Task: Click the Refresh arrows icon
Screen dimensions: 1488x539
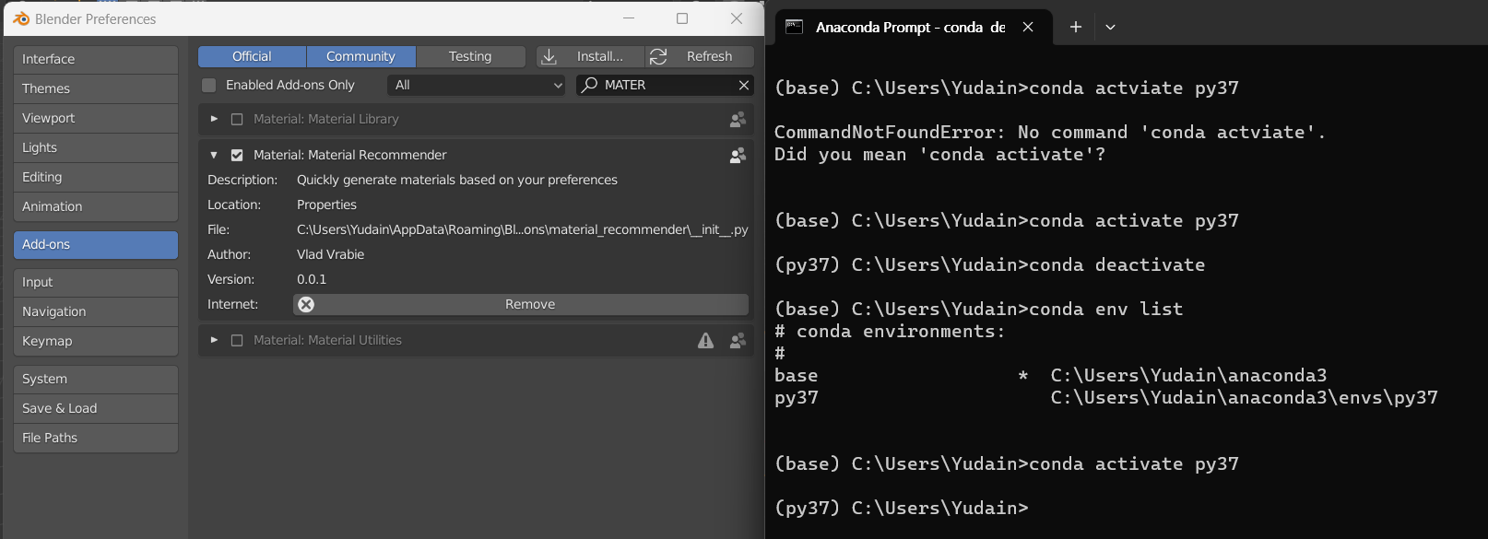Action: coord(658,57)
